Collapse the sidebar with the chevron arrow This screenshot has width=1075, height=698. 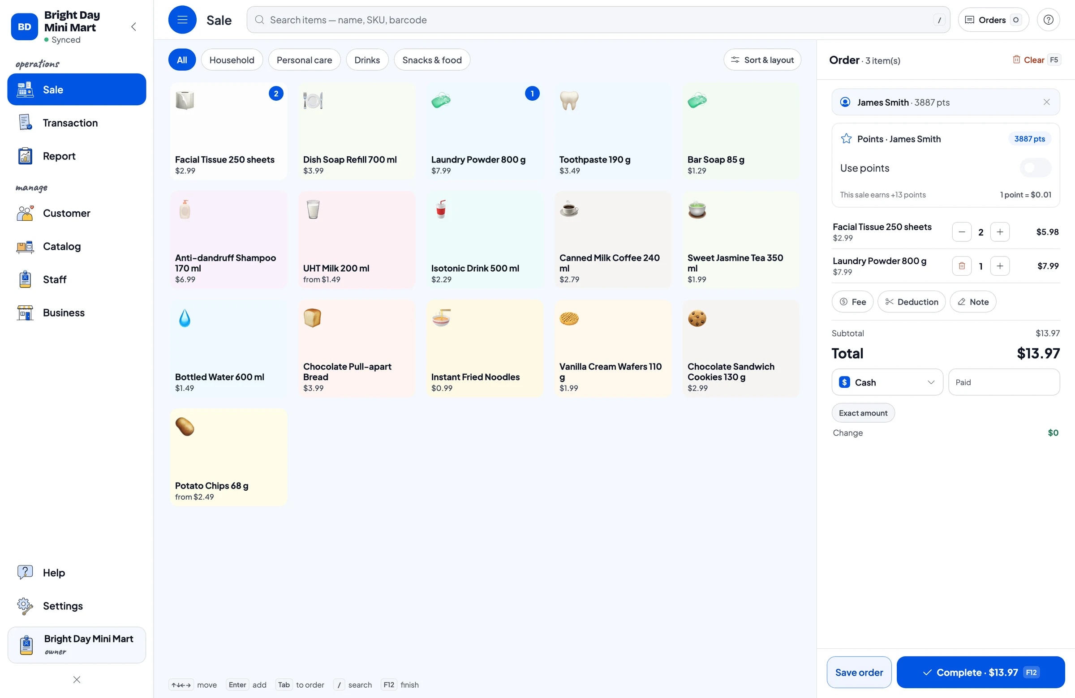(x=133, y=26)
